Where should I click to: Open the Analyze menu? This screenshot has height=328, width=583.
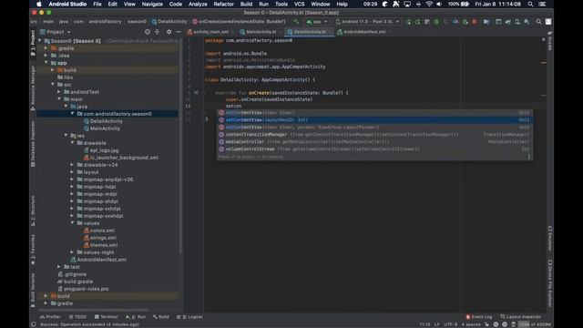tap(198, 4)
